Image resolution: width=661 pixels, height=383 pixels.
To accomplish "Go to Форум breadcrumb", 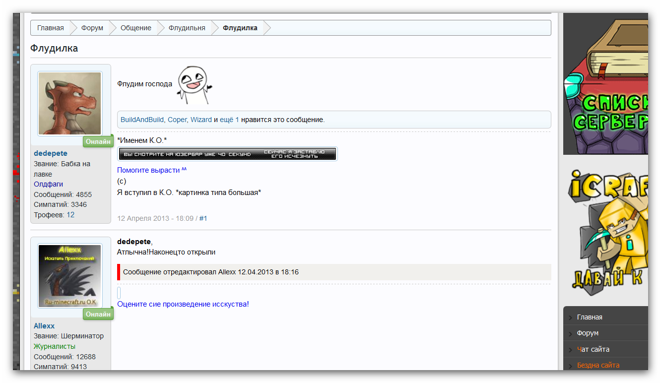I will [x=92, y=28].
